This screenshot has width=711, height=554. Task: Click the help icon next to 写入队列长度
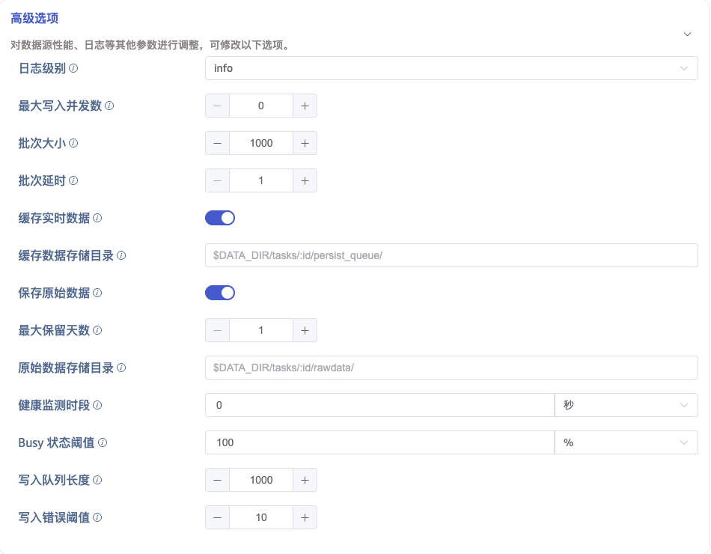click(x=97, y=480)
